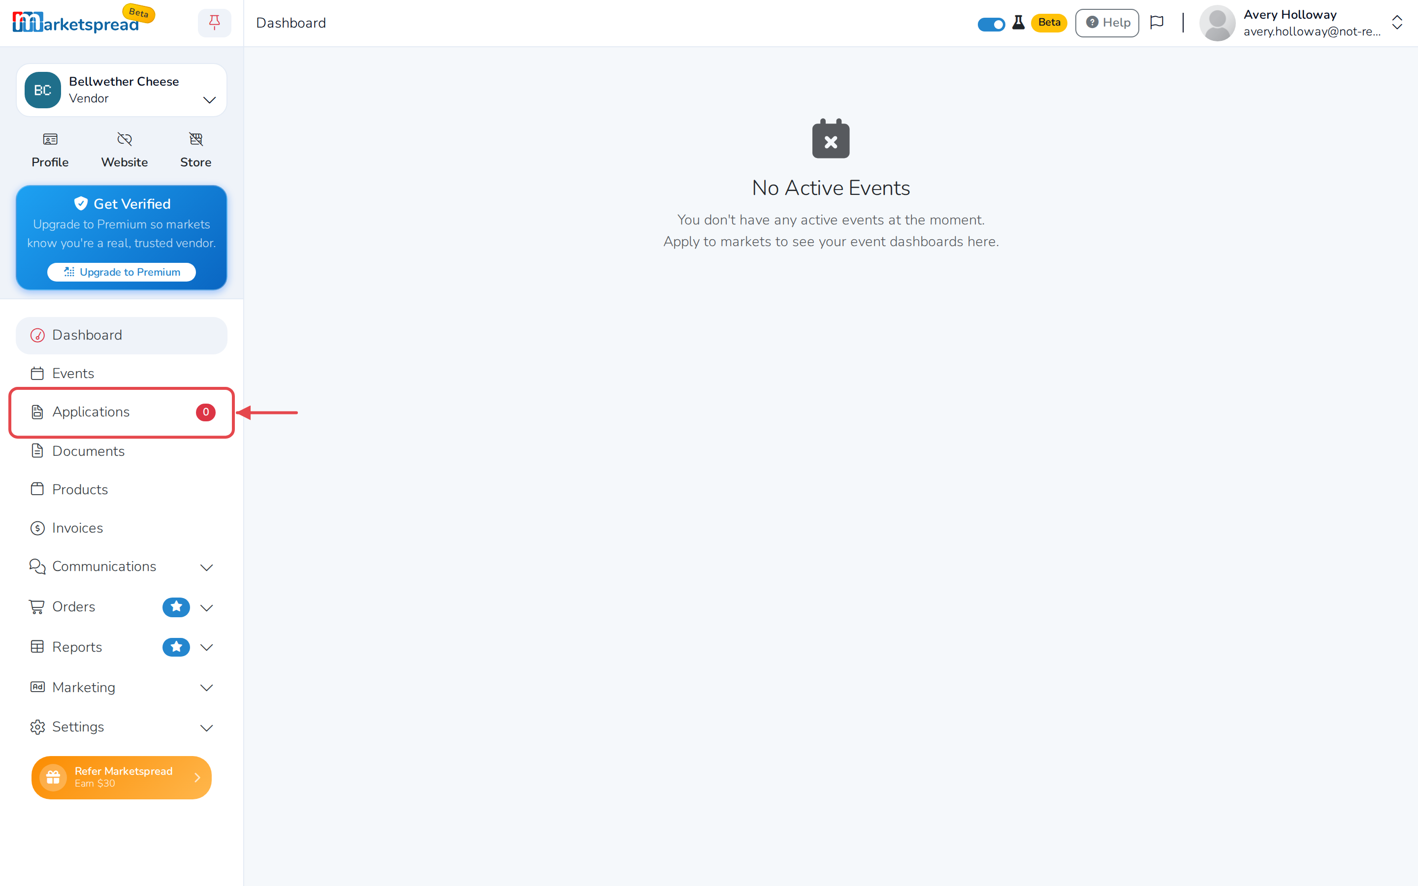Expand the Communications menu chevron
This screenshot has height=886, width=1418.
pos(206,567)
